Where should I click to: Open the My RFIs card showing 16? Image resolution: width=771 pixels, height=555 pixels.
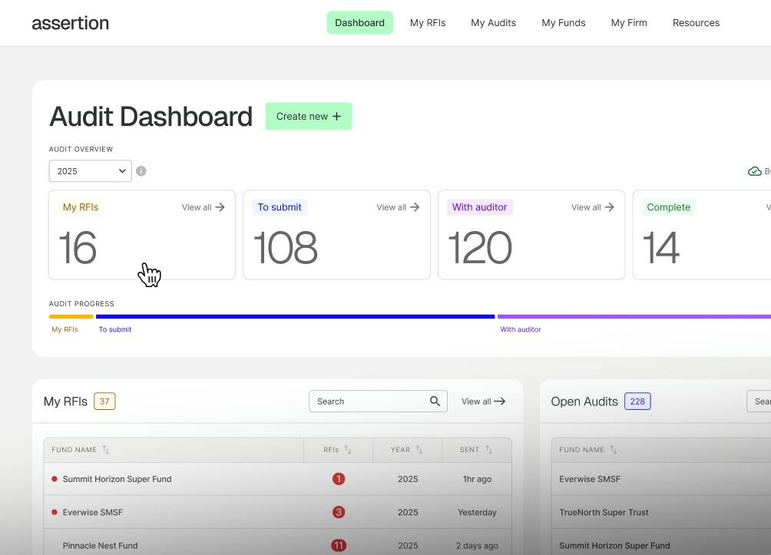[142, 235]
